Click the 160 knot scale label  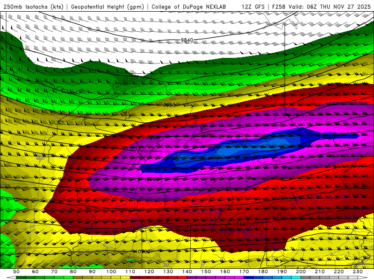click(225, 272)
